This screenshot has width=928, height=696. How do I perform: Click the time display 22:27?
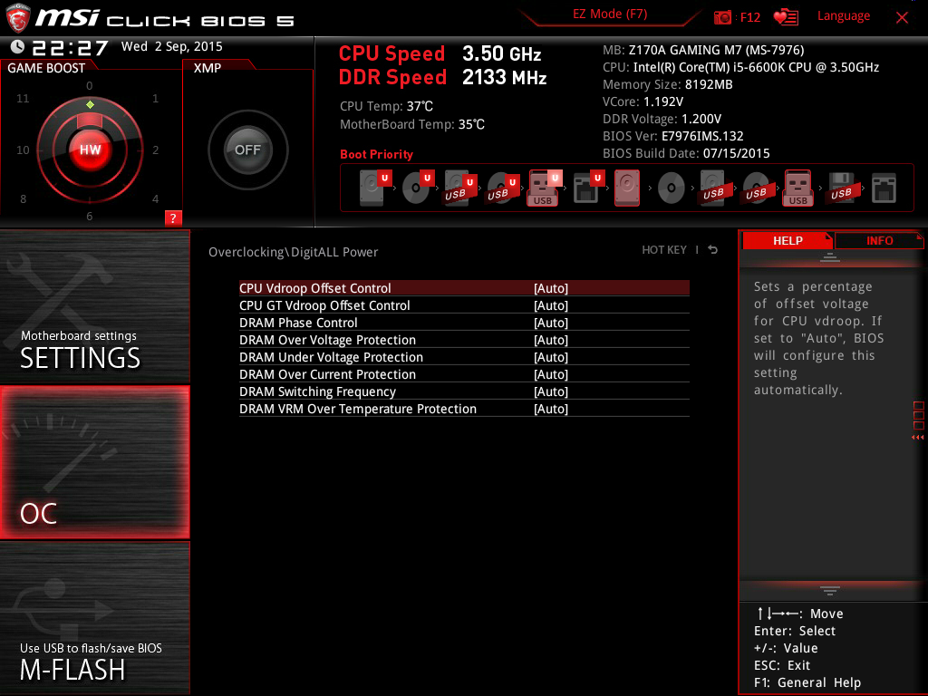tap(70, 47)
